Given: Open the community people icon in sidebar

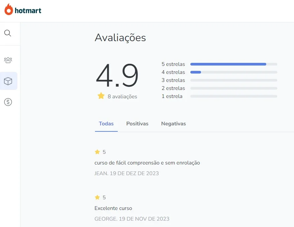Looking at the screenshot, I should 8,60.
